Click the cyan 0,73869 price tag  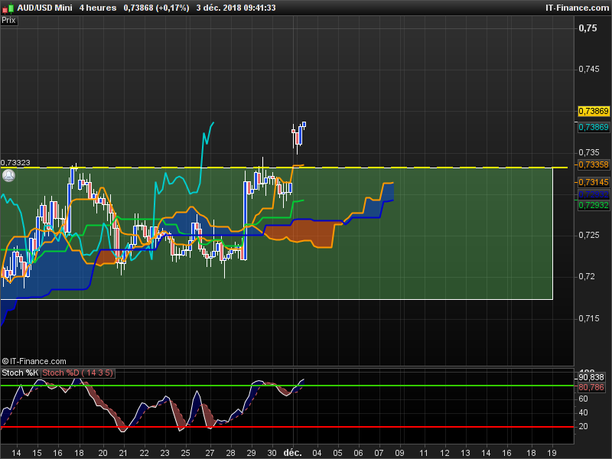pos(594,127)
